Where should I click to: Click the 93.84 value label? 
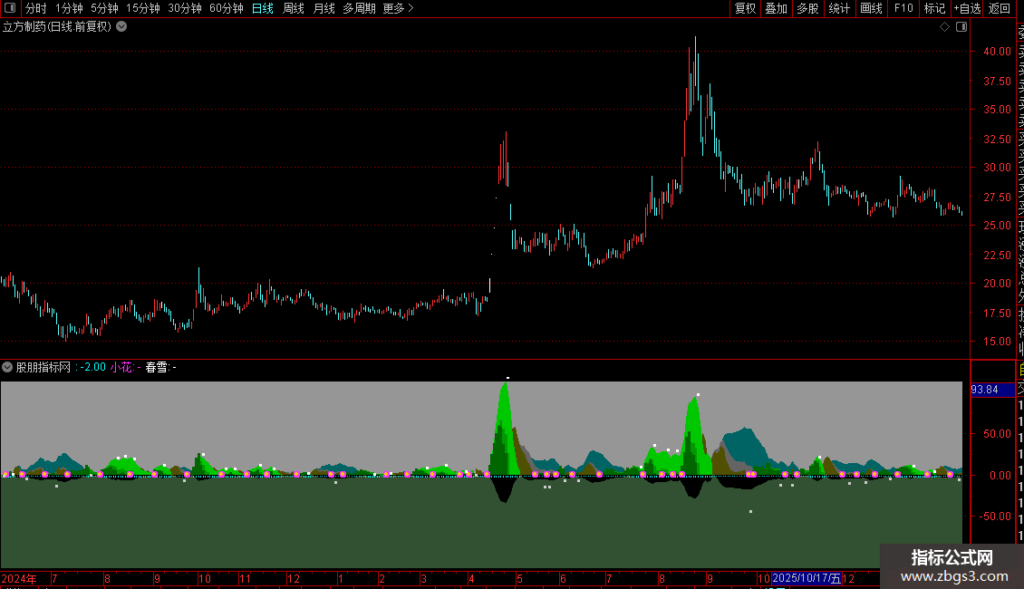[x=985, y=390]
